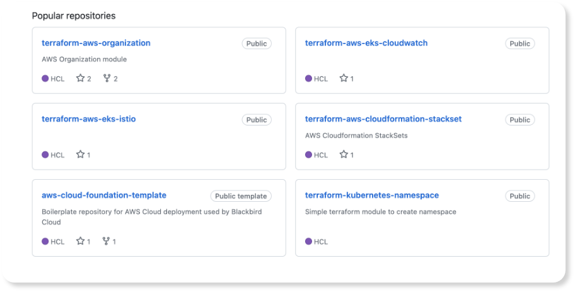Click 'Boilerplate repository for AWS Cloud deployment' description
Viewport: 575px width, 292px height.
pos(152,217)
